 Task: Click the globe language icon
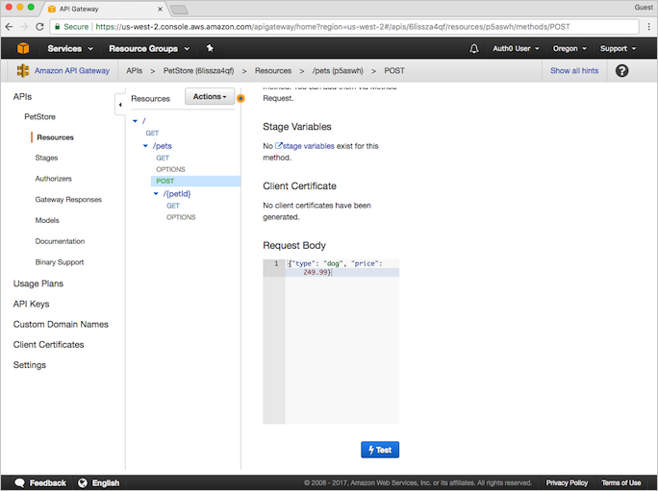pos(83,482)
